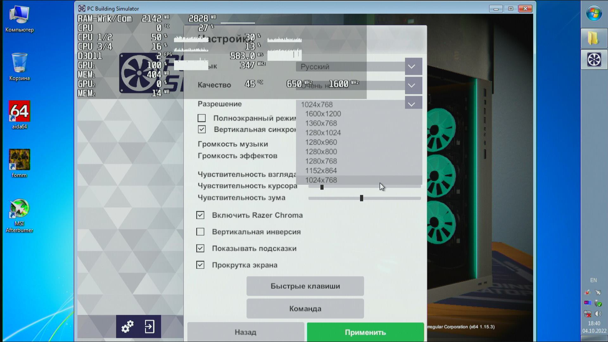
Task: Open the Качество dropdown arrow
Action: 413,85
